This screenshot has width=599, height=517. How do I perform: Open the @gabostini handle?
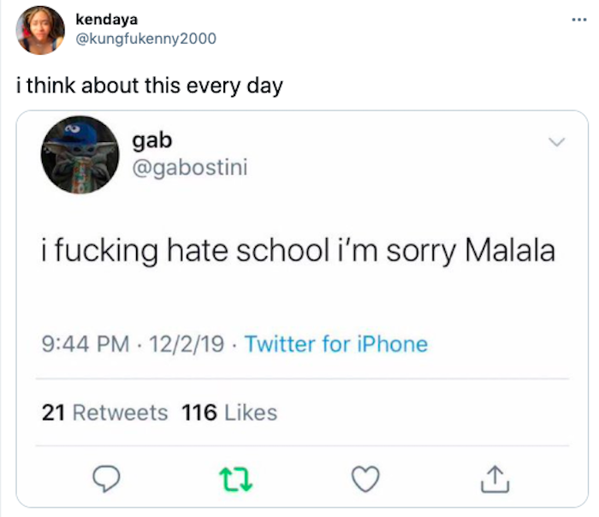(190, 168)
